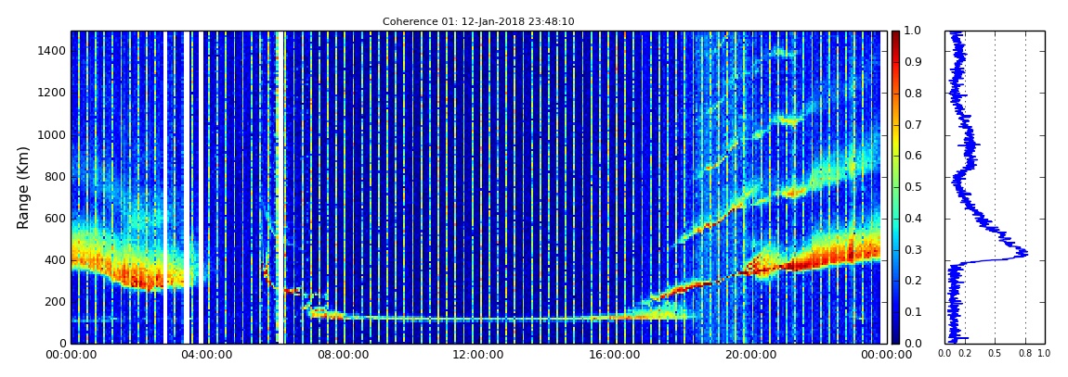Screen dimensions: 1068x377
Task: Click the 800 range tick label
Action: 57,176
